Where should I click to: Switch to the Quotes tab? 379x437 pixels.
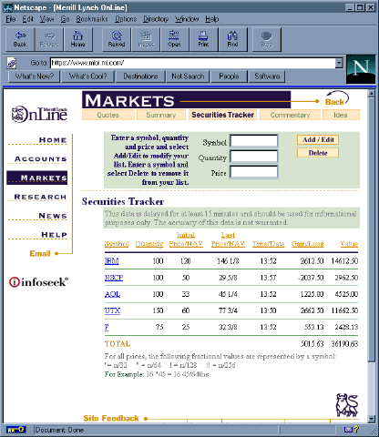(108, 115)
